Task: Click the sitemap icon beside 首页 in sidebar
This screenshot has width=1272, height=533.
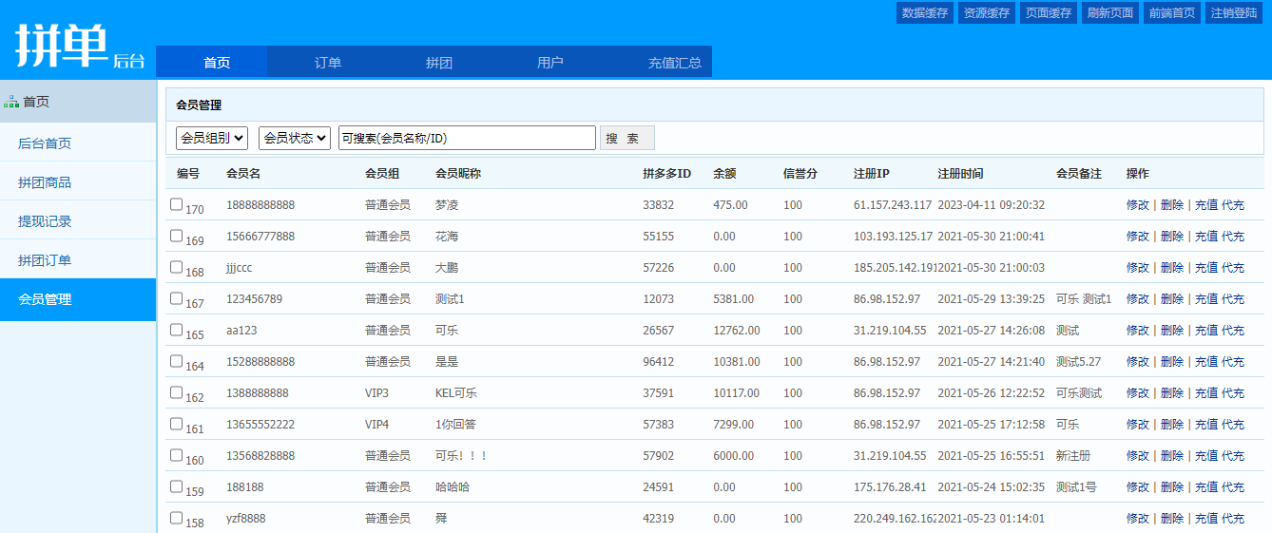Action: (11, 102)
